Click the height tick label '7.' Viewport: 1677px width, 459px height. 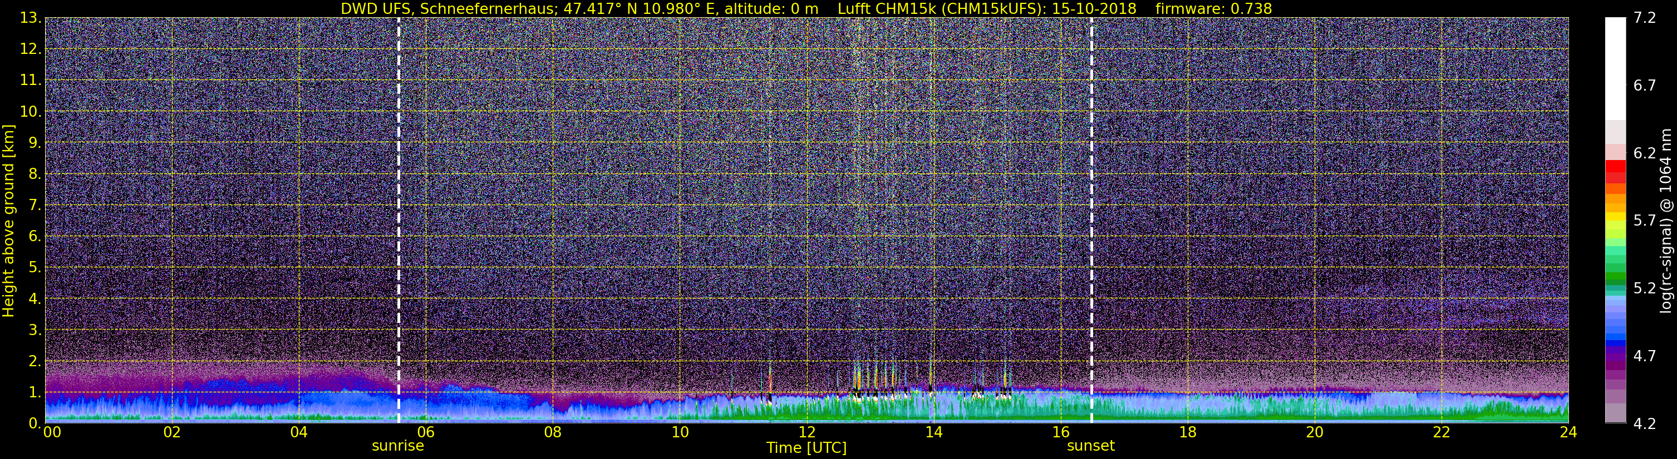point(35,206)
